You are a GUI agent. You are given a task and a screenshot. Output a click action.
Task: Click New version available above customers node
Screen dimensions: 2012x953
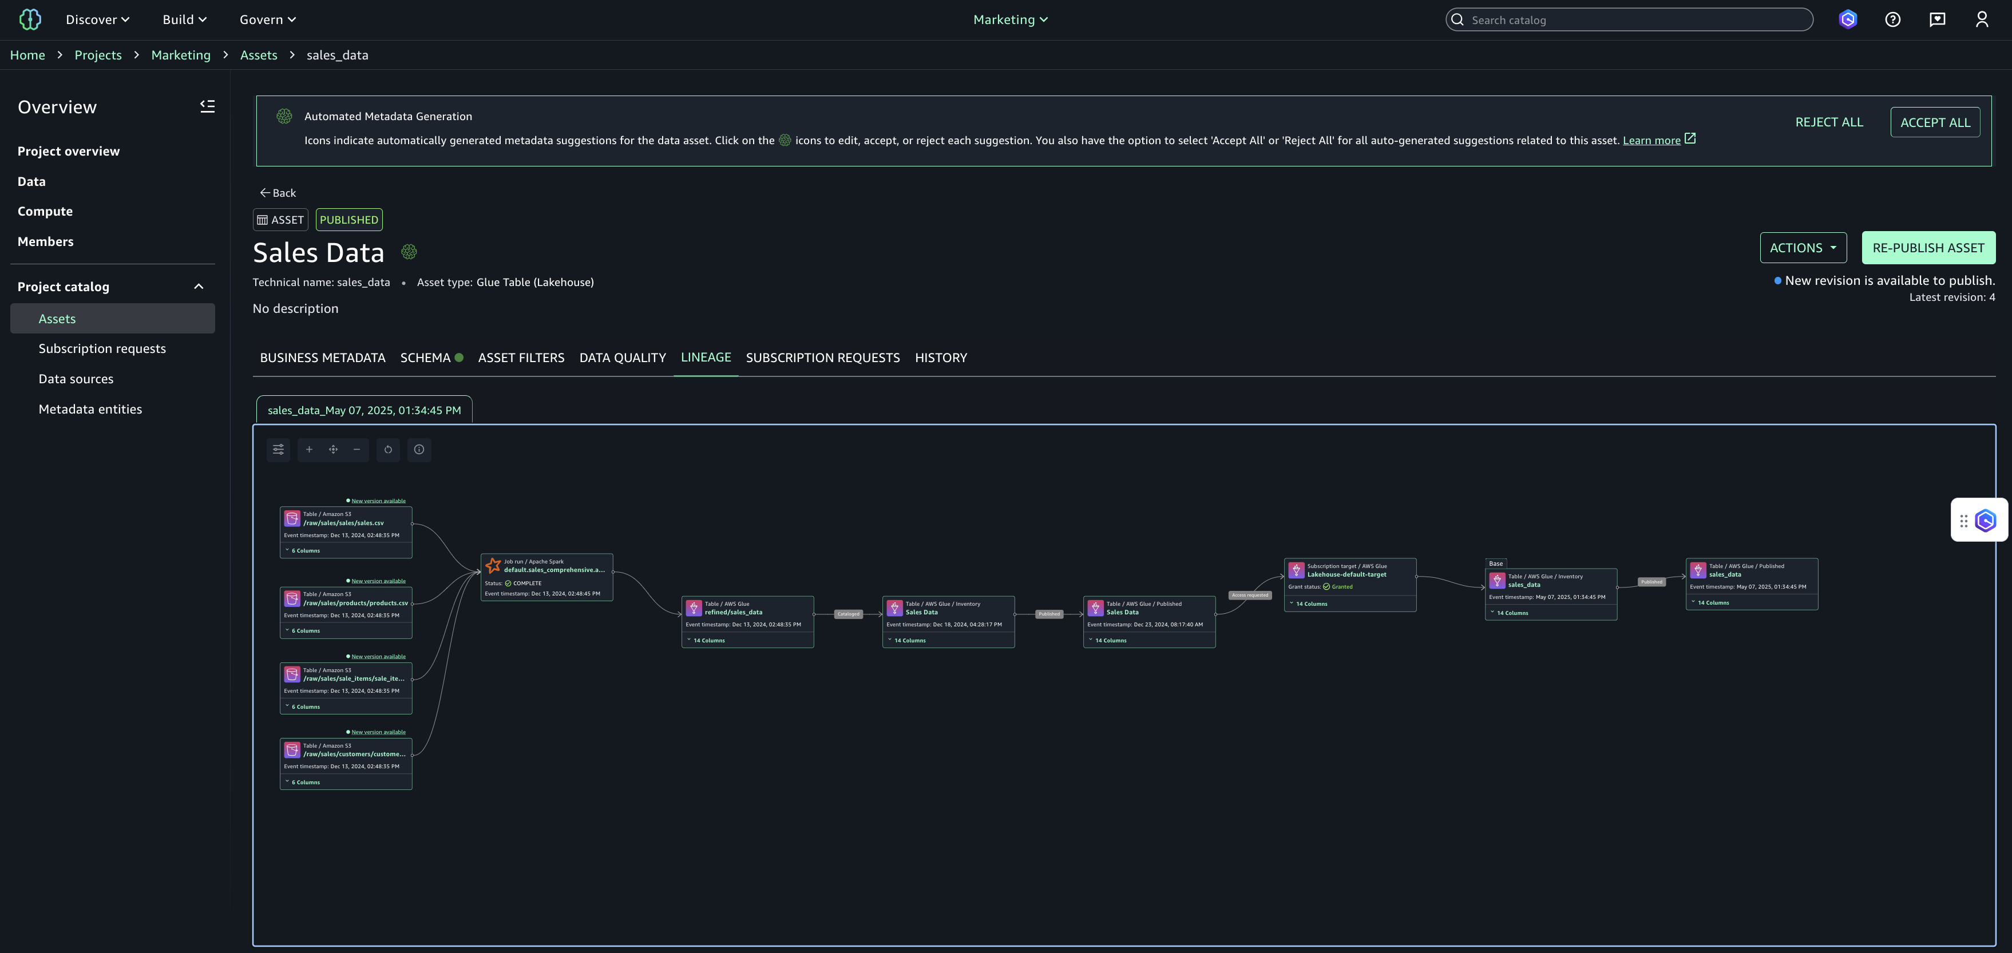point(378,732)
